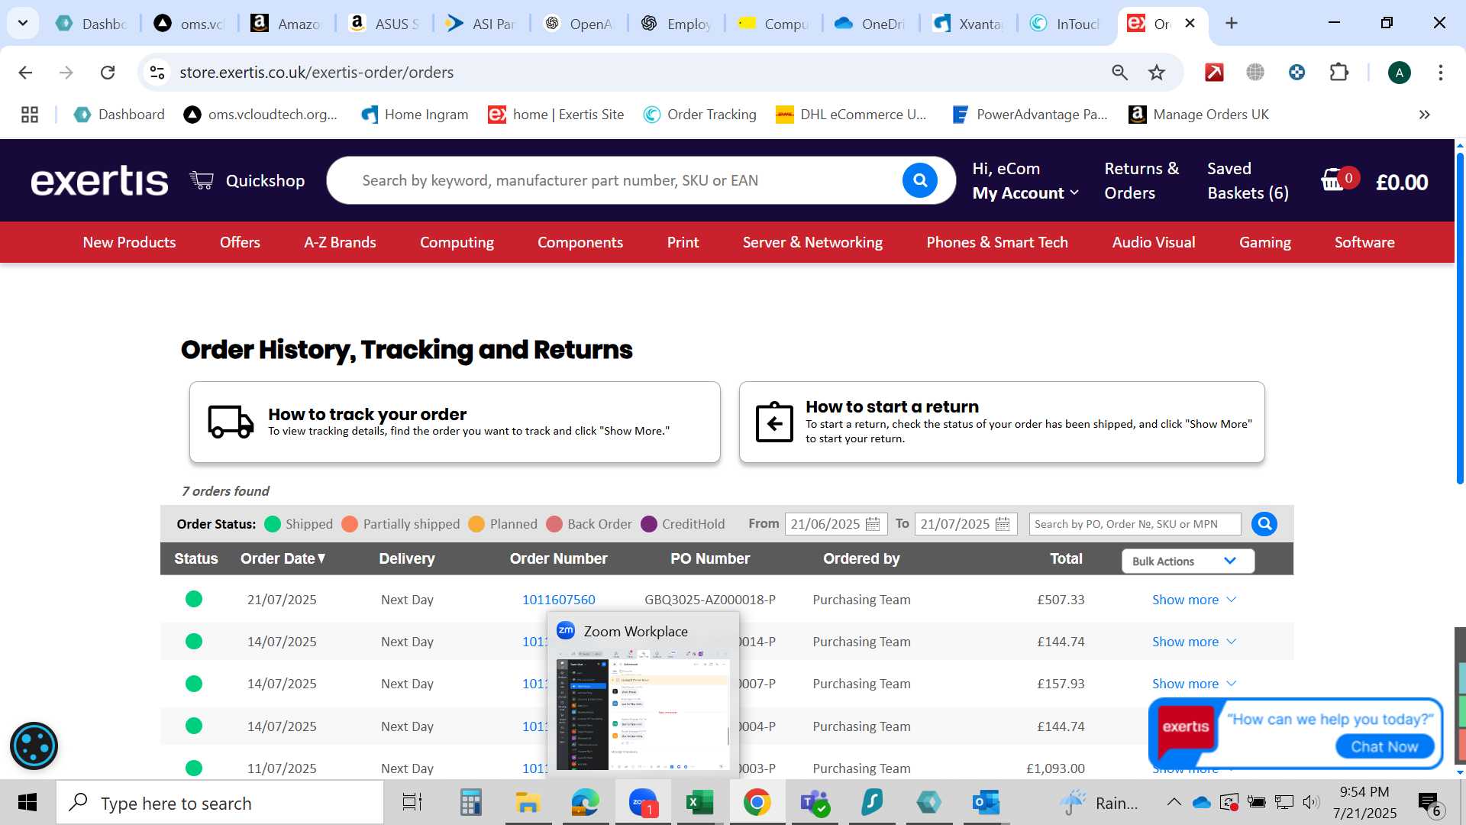Image resolution: width=1466 pixels, height=825 pixels.
Task: Open the red arrow extension icon
Action: (x=1214, y=73)
